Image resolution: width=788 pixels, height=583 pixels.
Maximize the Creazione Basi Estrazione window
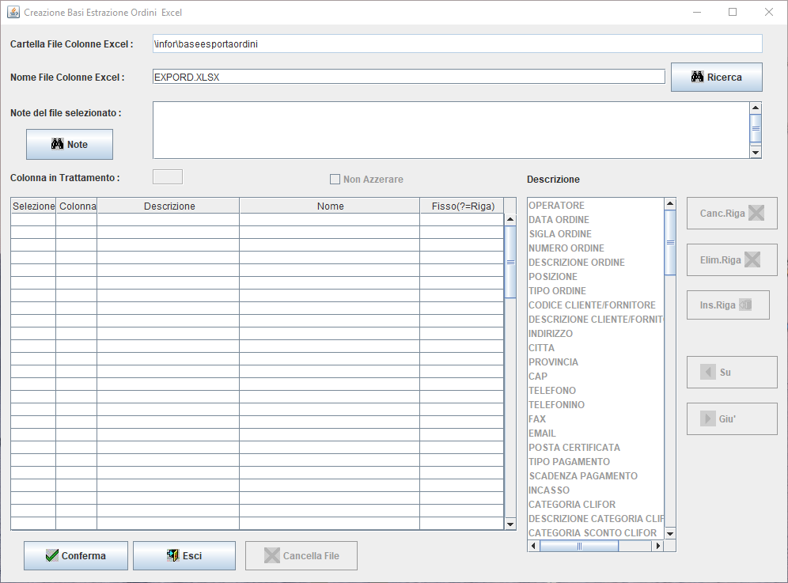(733, 12)
